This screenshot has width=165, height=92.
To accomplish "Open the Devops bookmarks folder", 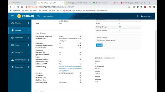I will point(43,10).
